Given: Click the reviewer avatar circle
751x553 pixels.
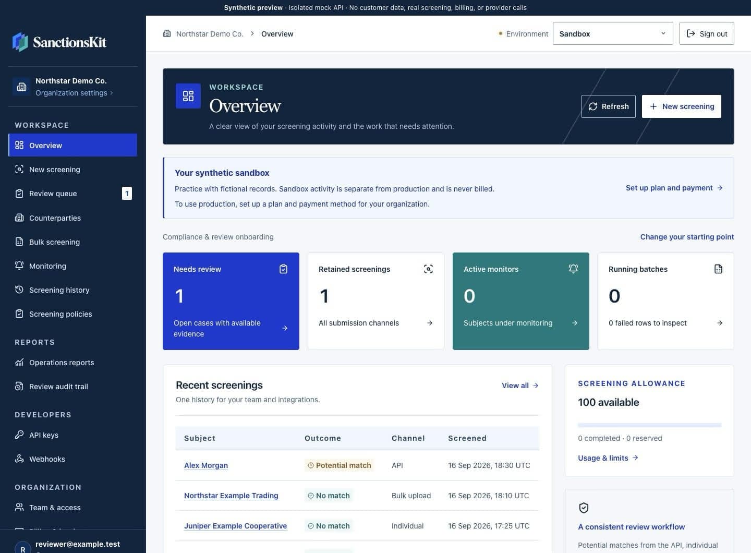Looking at the screenshot, I should pos(22,548).
